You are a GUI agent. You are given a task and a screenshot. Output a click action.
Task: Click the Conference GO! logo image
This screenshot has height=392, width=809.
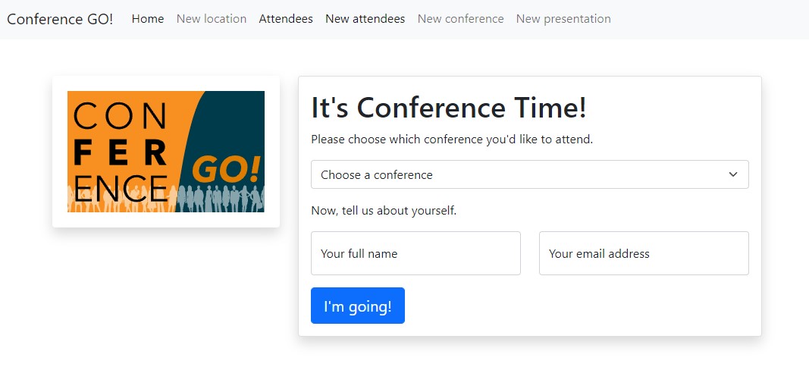(x=166, y=152)
